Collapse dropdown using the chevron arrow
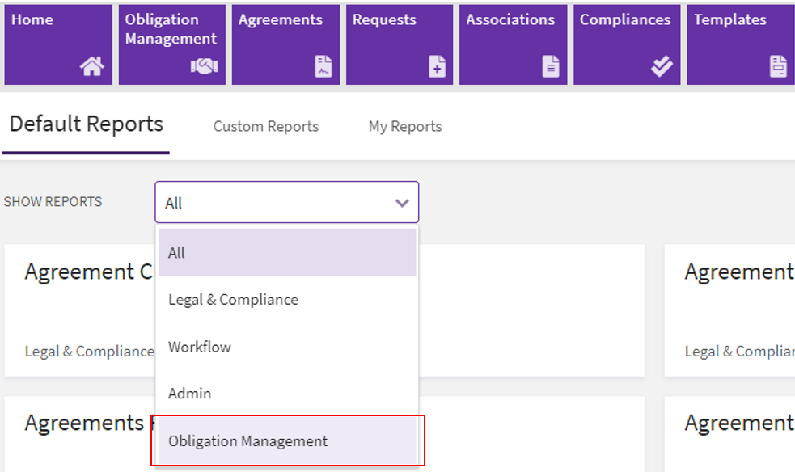The width and height of the screenshot is (795, 472). pos(402,203)
